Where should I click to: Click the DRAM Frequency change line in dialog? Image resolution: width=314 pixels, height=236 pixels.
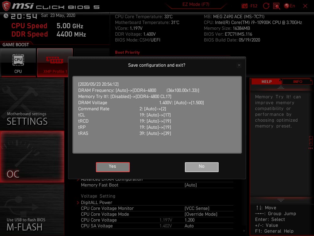[139, 90]
